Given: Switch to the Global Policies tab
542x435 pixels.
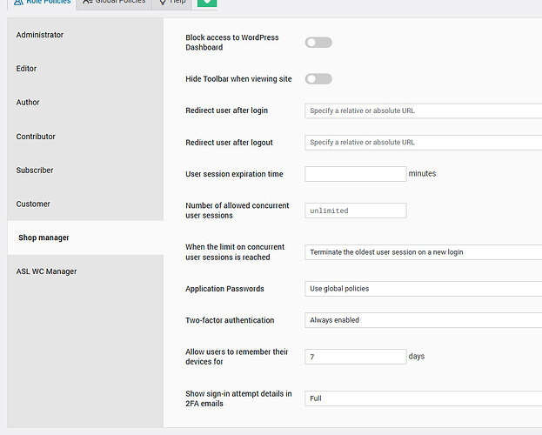Looking at the screenshot, I should (114, 3).
